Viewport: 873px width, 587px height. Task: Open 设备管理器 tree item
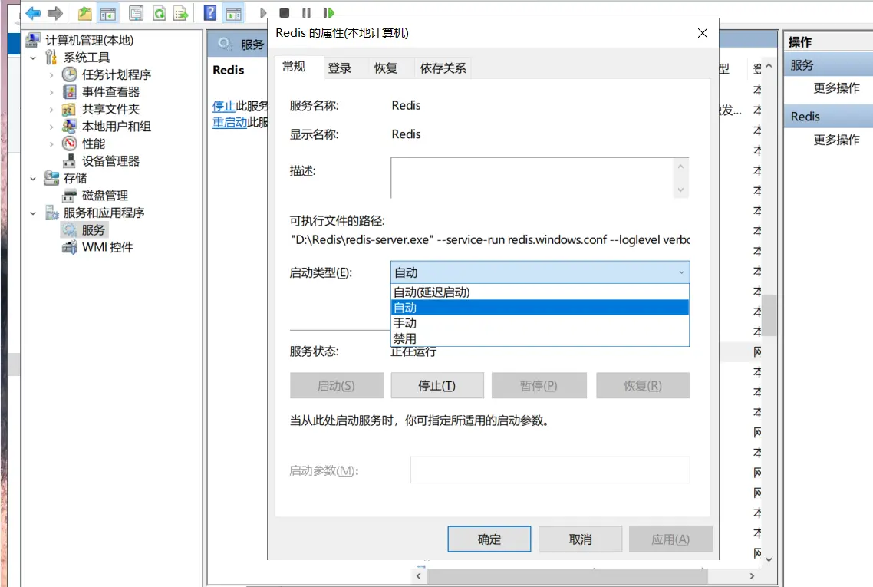click(x=110, y=161)
